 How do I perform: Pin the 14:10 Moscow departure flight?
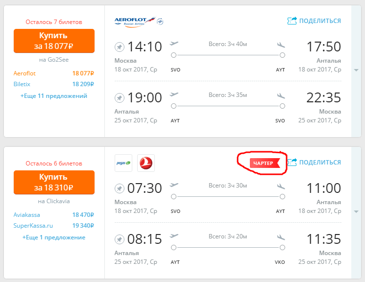pos(119,47)
